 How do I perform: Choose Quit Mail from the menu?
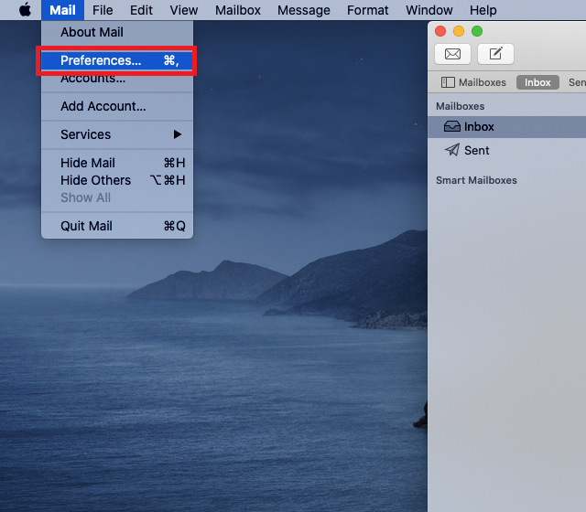[x=117, y=226]
